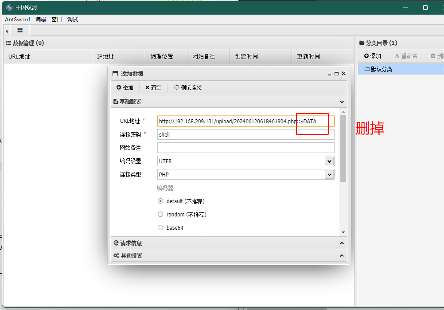The image size is (444, 310).
Task: Click the back arrow next to the tab bar
Action: (6, 31)
